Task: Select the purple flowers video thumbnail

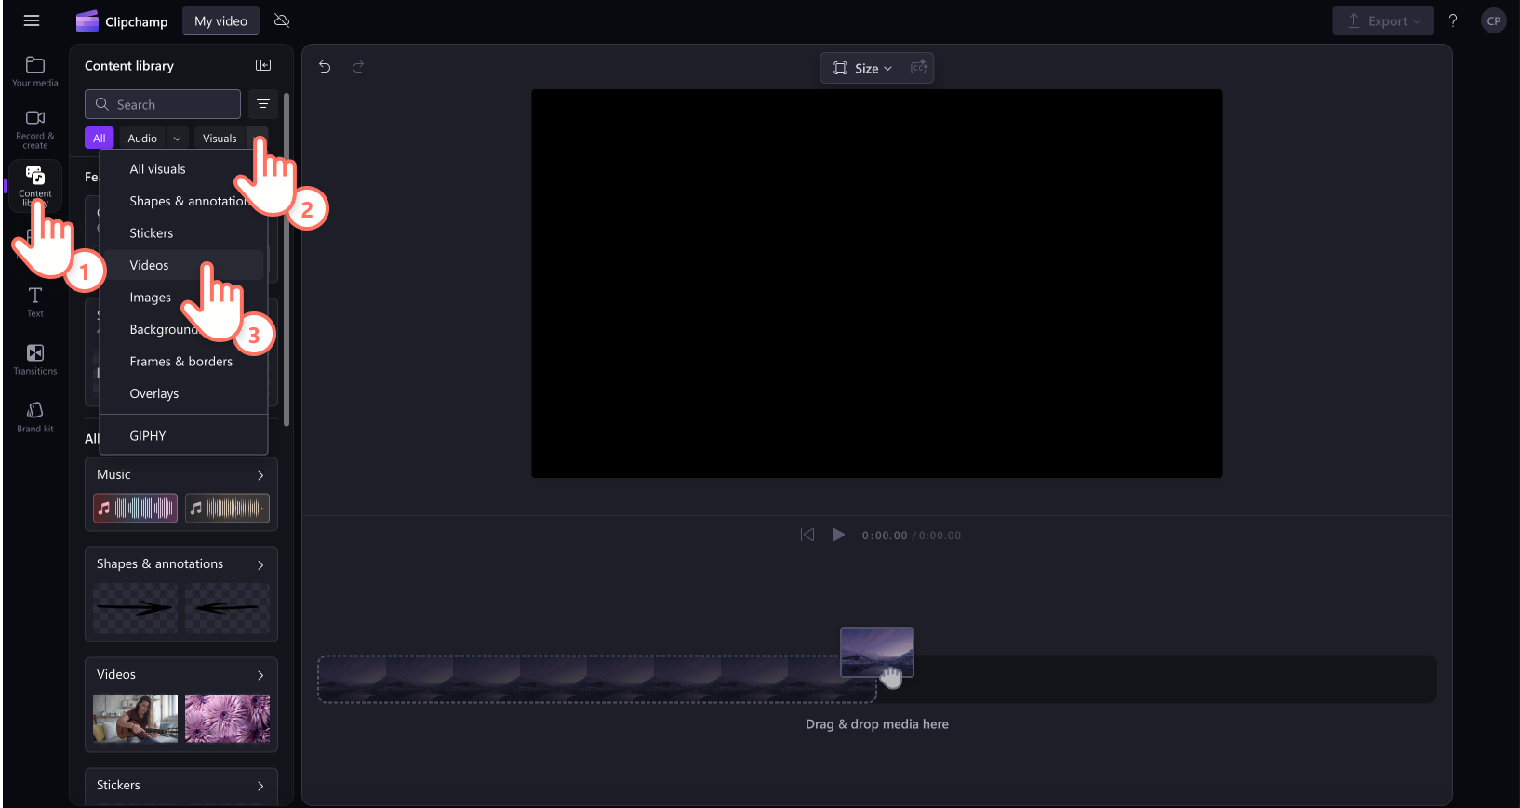Action: pos(227,719)
